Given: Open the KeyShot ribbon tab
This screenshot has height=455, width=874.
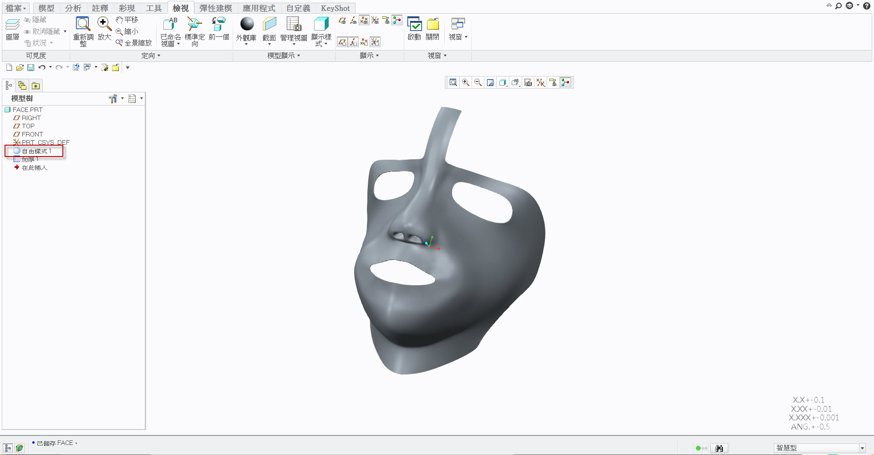Looking at the screenshot, I should pos(335,8).
